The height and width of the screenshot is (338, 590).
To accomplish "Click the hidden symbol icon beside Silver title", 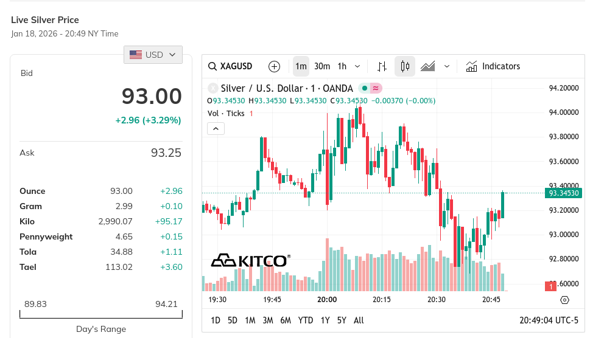I will [213, 89].
